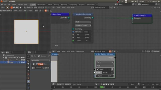Jump to next keyframe
The height and width of the screenshot is (90, 161).
point(111,84)
